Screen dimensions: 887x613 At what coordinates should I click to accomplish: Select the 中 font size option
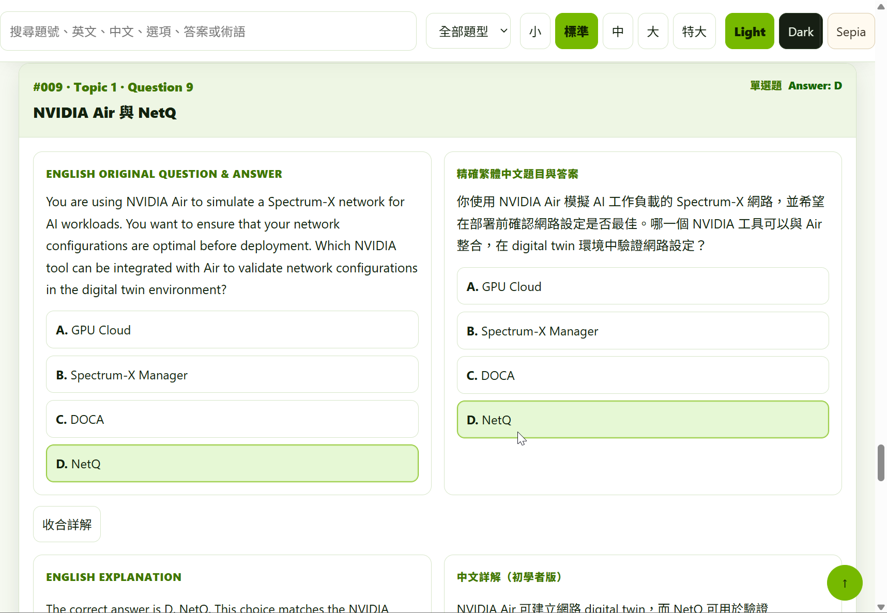tap(618, 32)
